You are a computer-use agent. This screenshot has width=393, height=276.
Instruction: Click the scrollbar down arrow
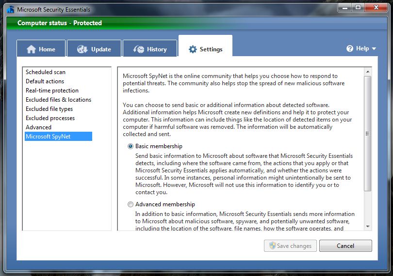pyautogui.click(x=368, y=227)
